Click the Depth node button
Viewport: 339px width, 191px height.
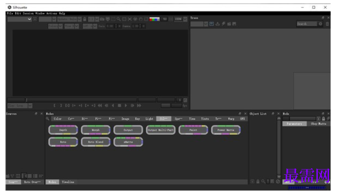coord(63,130)
